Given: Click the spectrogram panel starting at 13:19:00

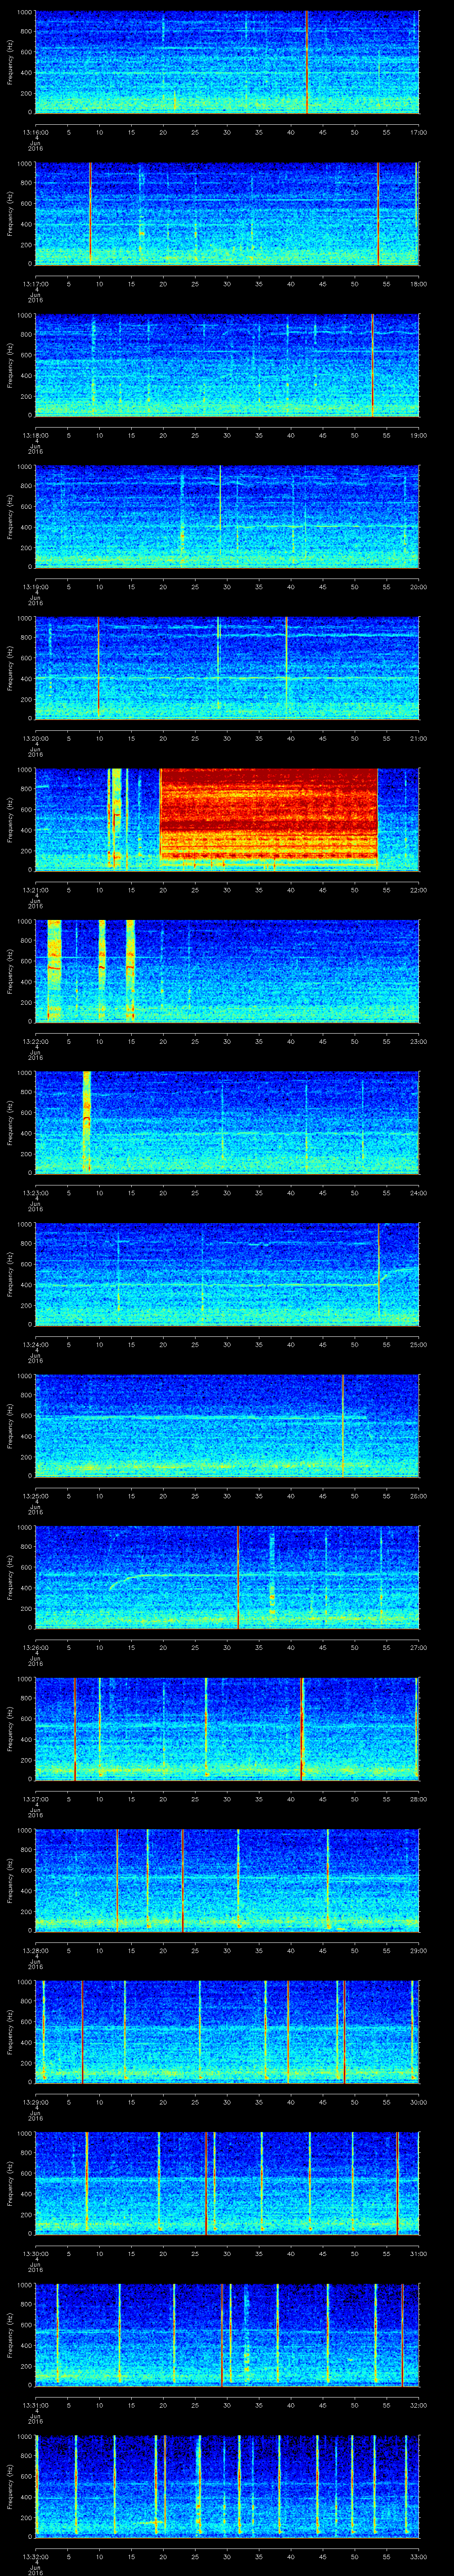Looking at the screenshot, I should [227, 516].
